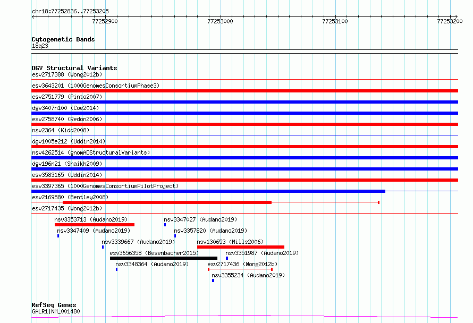Click esv3583165 (Uddin2014) label
Image resolution: width=473 pixels, height=323 pixels.
tap(67, 175)
